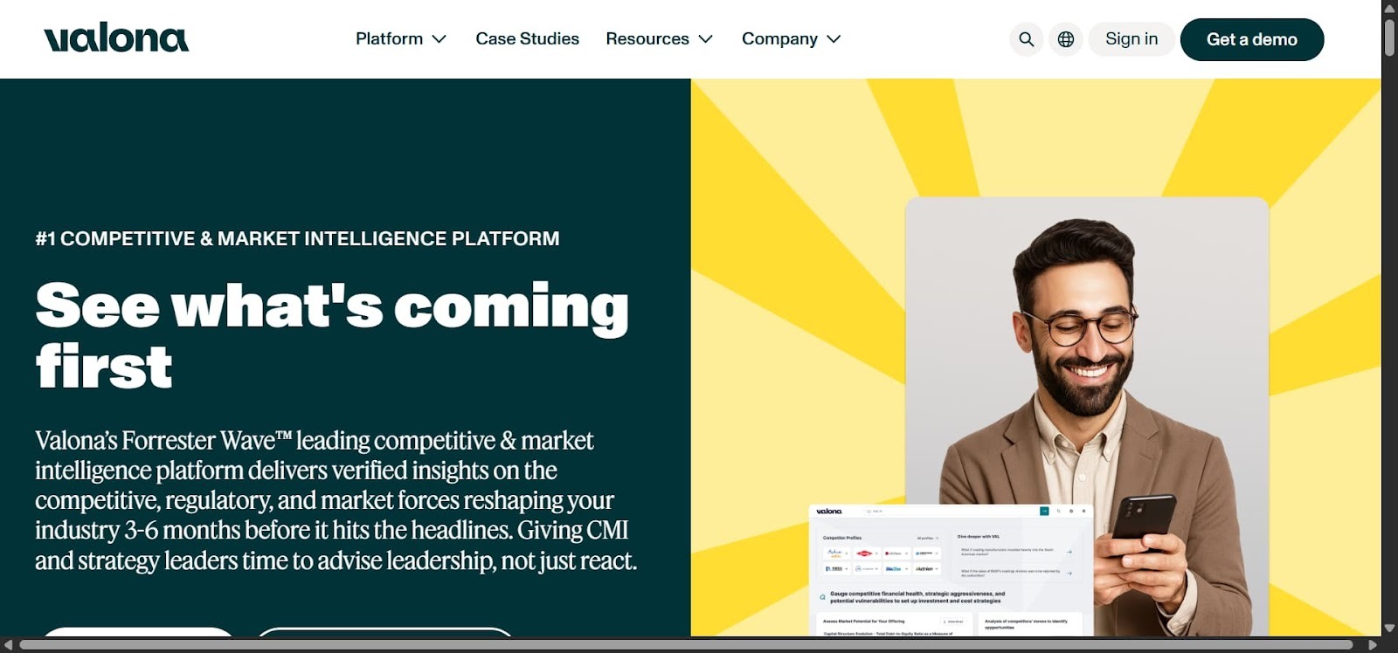Screen dimensions: 1398x653
Task: Click "#1 COMPETITIVE & MARKET INTELLIGENCE PLATFORM" text
Action: point(297,238)
